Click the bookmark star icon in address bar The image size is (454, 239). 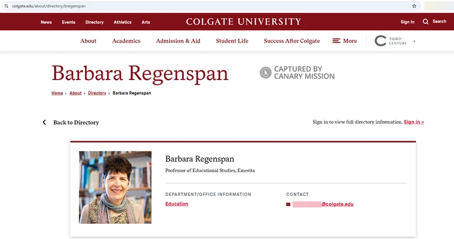click(x=414, y=6)
